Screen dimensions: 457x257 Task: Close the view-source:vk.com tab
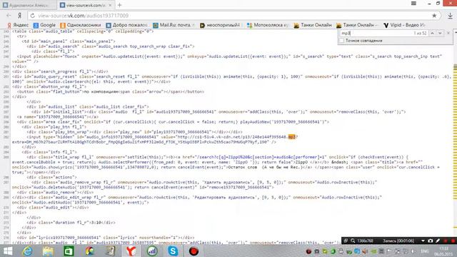coord(110,5)
